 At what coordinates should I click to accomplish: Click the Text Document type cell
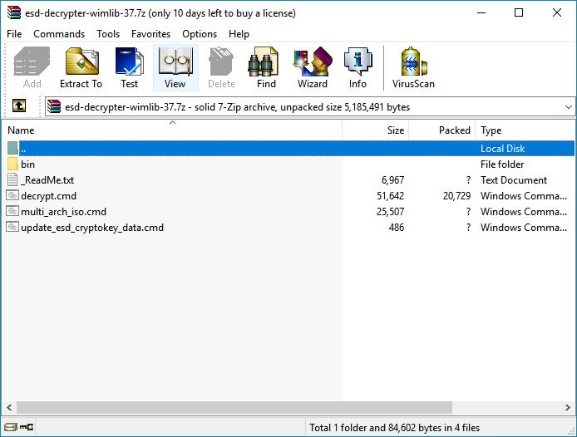[514, 180]
